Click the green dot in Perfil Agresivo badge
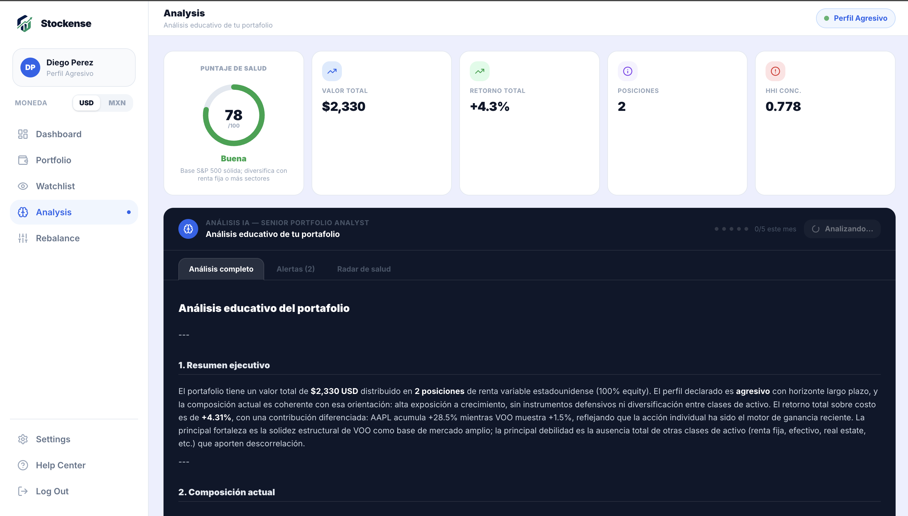 pos(827,19)
